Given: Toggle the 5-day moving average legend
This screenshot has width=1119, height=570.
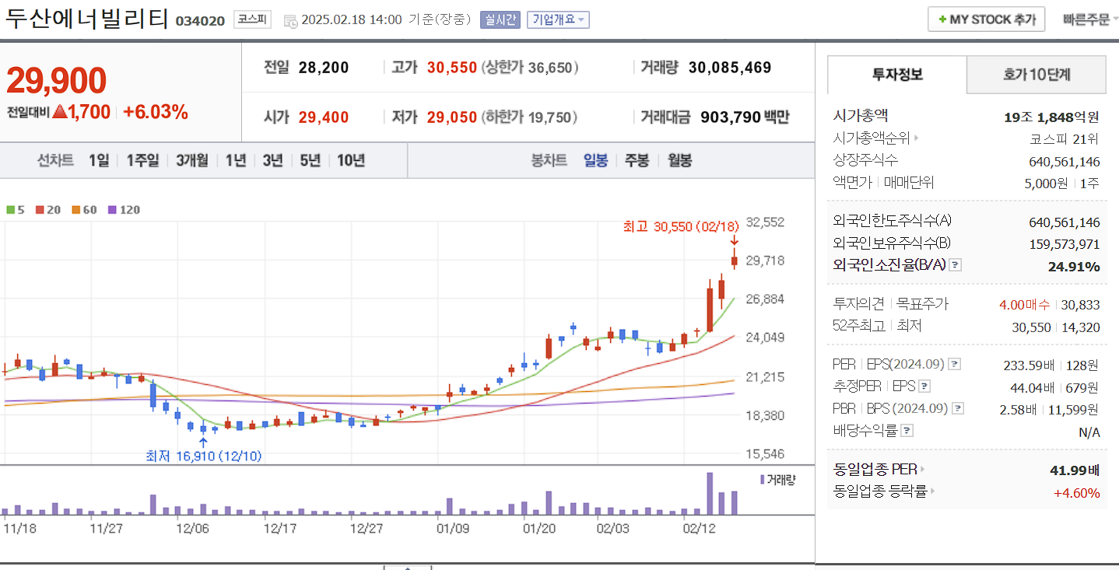Looking at the screenshot, I should pyautogui.click(x=10, y=209).
